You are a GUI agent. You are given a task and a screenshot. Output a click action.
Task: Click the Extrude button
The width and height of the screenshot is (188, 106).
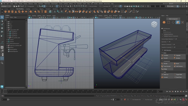click(167, 64)
